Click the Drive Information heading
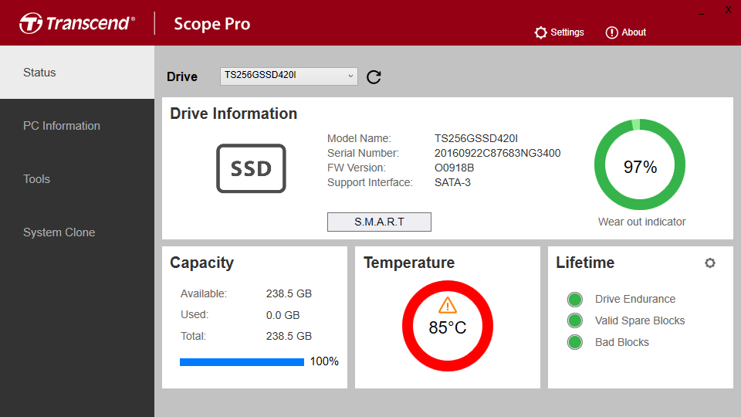Image resolution: width=741 pixels, height=417 pixels. click(x=233, y=114)
